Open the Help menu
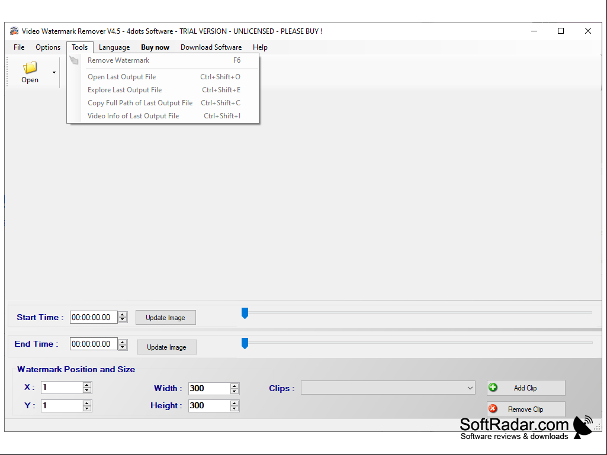This screenshot has height=455, width=607. 260,47
